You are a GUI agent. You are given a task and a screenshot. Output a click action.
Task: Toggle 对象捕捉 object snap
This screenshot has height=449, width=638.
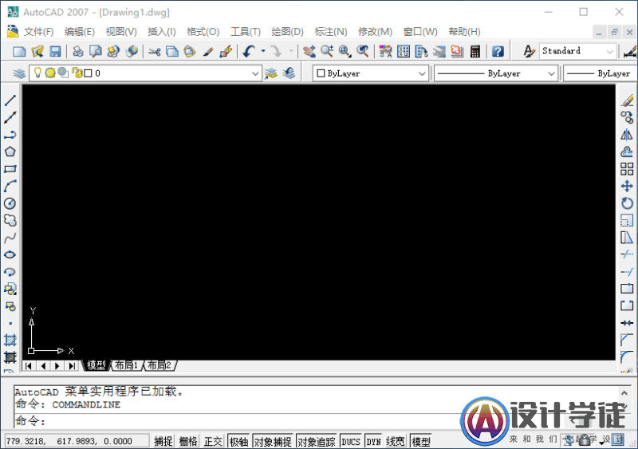273,441
